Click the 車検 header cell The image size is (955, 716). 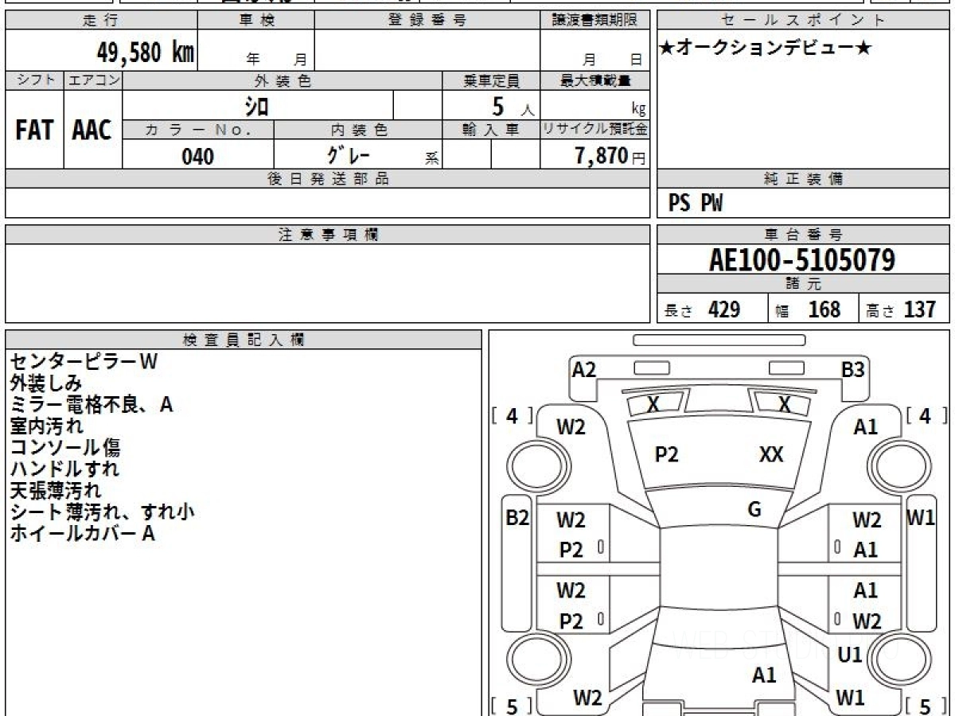255,21
